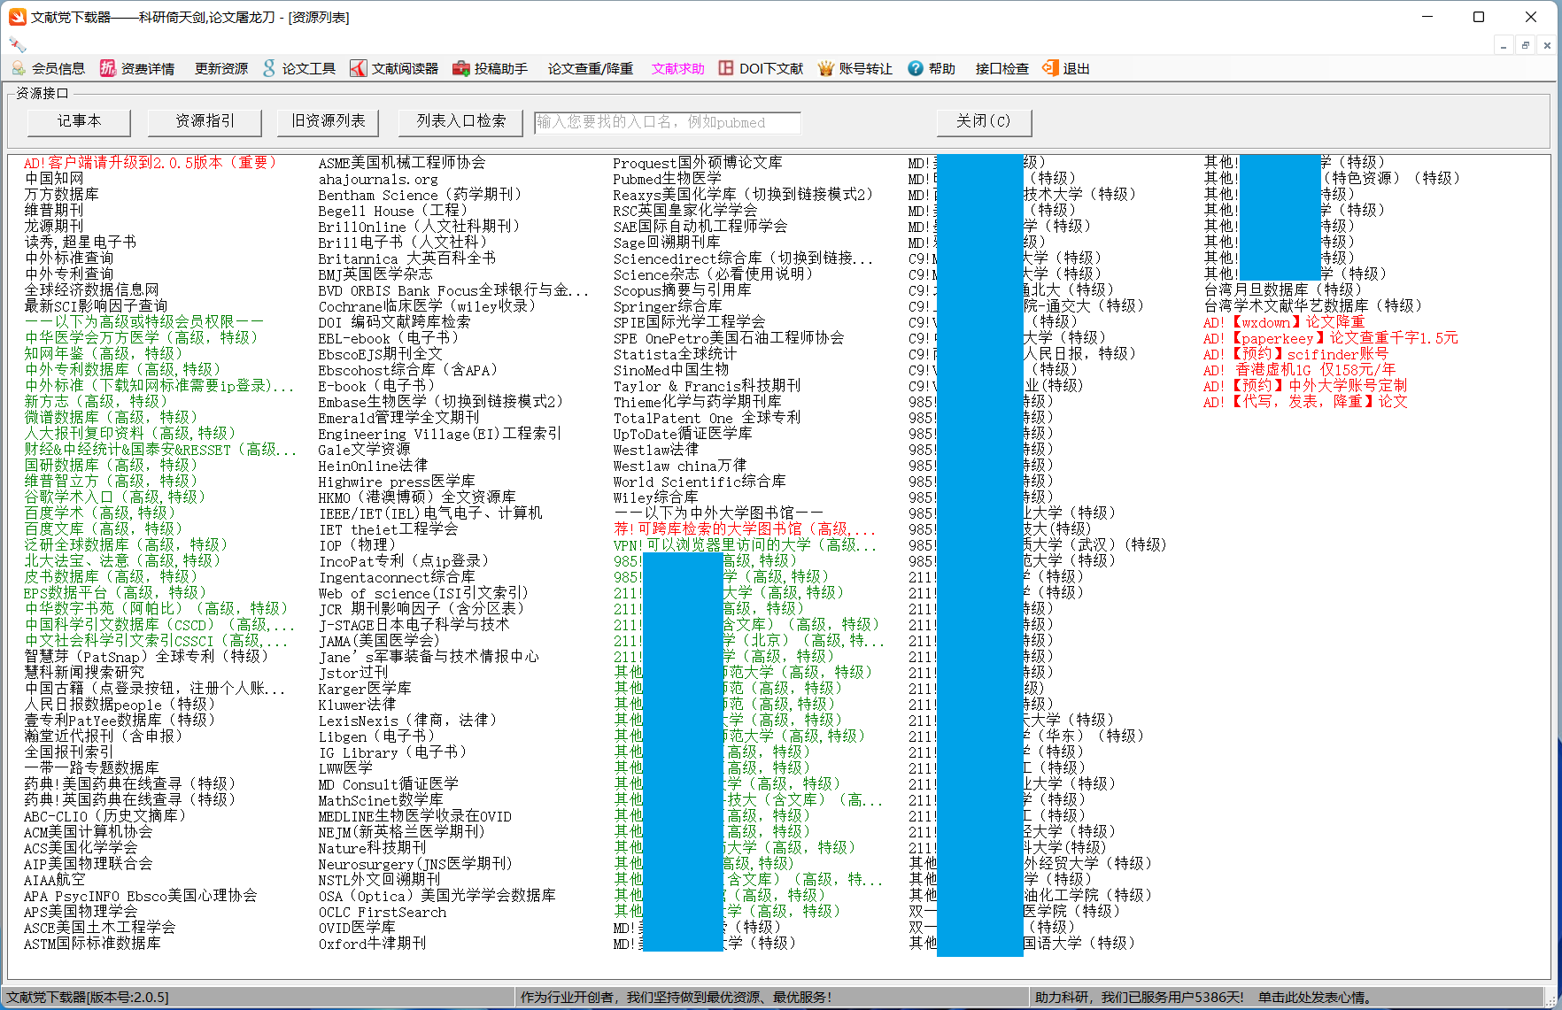Select Wiley综合库 entry
The image size is (1562, 1010).
pyautogui.click(x=655, y=497)
